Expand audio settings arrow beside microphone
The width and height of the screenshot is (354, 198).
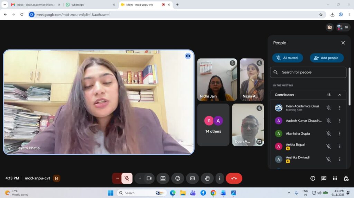point(117,178)
